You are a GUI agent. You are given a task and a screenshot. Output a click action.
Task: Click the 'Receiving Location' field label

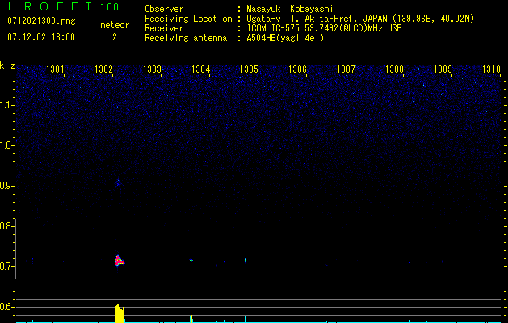click(x=188, y=19)
